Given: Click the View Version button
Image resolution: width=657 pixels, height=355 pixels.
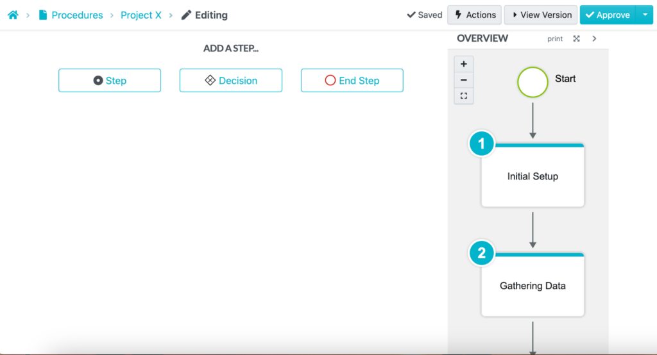Looking at the screenshot, I should click(541, 15).
